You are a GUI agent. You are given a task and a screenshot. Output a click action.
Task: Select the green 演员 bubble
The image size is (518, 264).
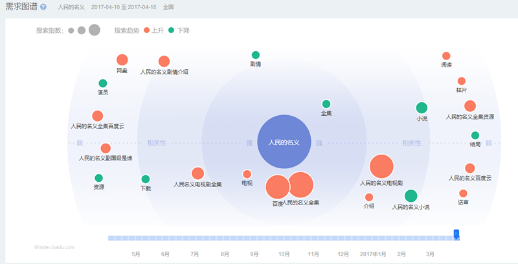pyautogui.click(x=103, y=83)
